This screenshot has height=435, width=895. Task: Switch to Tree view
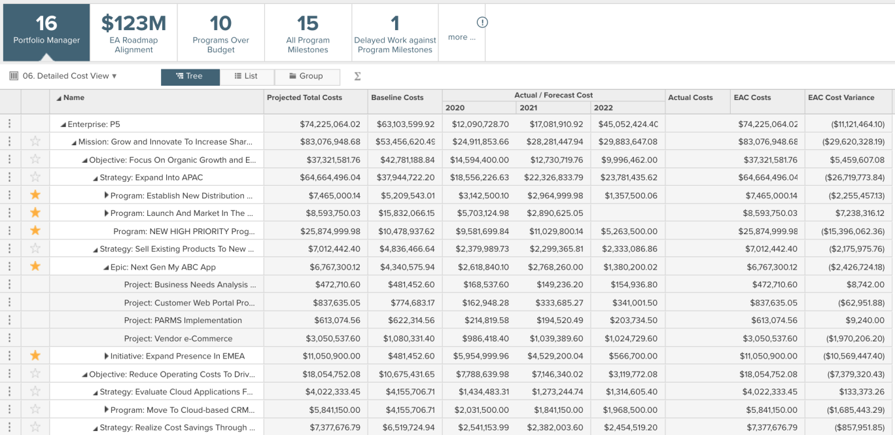click(190, 77)
